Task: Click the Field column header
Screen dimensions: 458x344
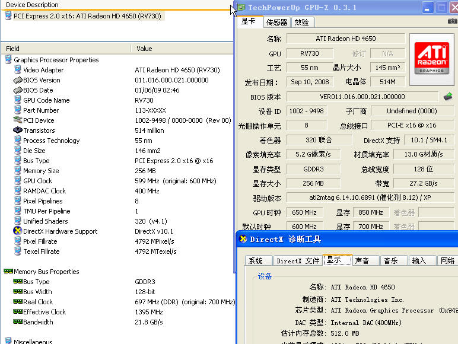Action: point(66,49)
